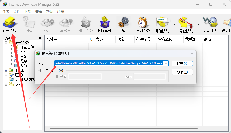Close the 输入新任务的地址 dialog
This screenshot has height=133, width=231.
(192, 53)
